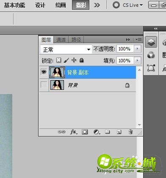This screenshot has width=166, height=178.
Task: Open the 不透明度 slider arrow
Action: click(137, 49)
